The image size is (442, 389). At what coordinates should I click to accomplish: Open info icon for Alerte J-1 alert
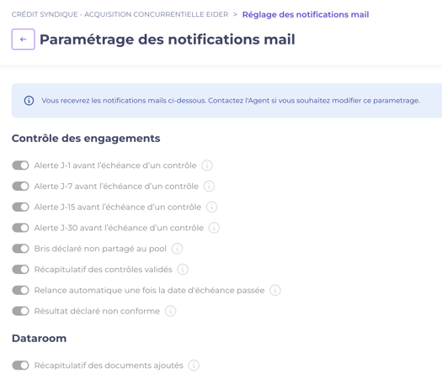coord(207,166)
